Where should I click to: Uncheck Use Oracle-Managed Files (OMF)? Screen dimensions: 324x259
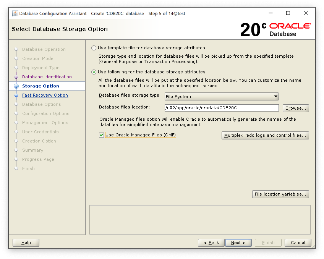point(102,135)
